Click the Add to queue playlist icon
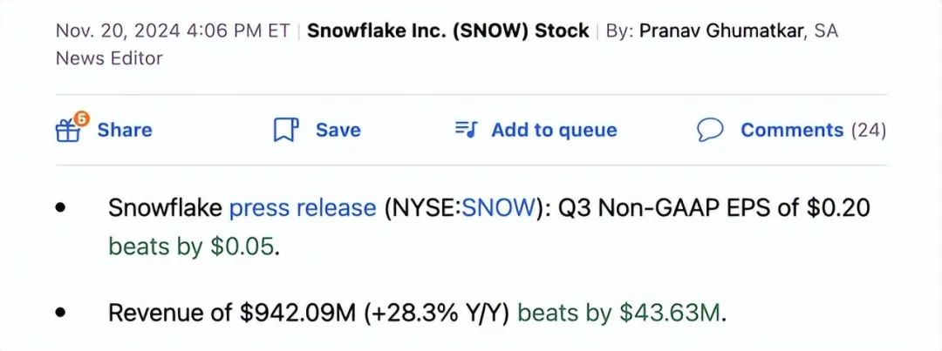Screen dimensions: 942x351 coord(467,131)
